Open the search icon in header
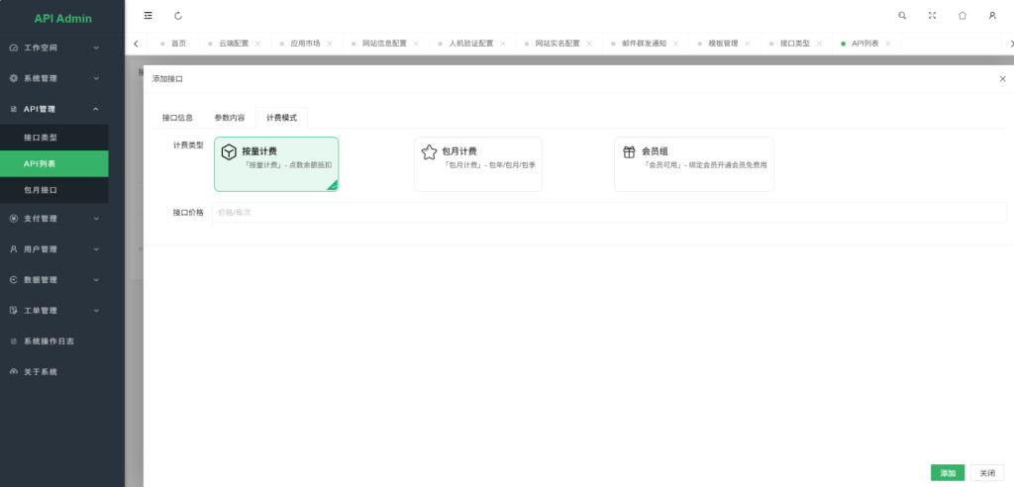The height and width of the screenshot is (487, 1014). (x=902, y=16)
